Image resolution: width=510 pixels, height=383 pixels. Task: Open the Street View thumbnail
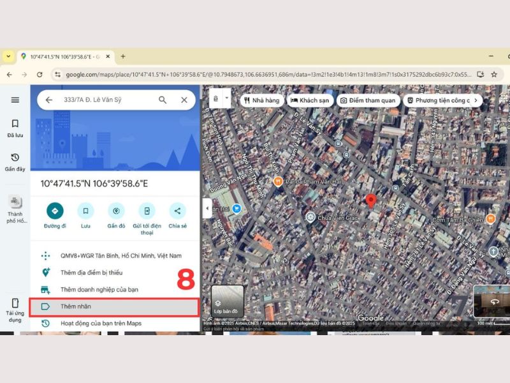pyautogui.click(x=492, y=301)
